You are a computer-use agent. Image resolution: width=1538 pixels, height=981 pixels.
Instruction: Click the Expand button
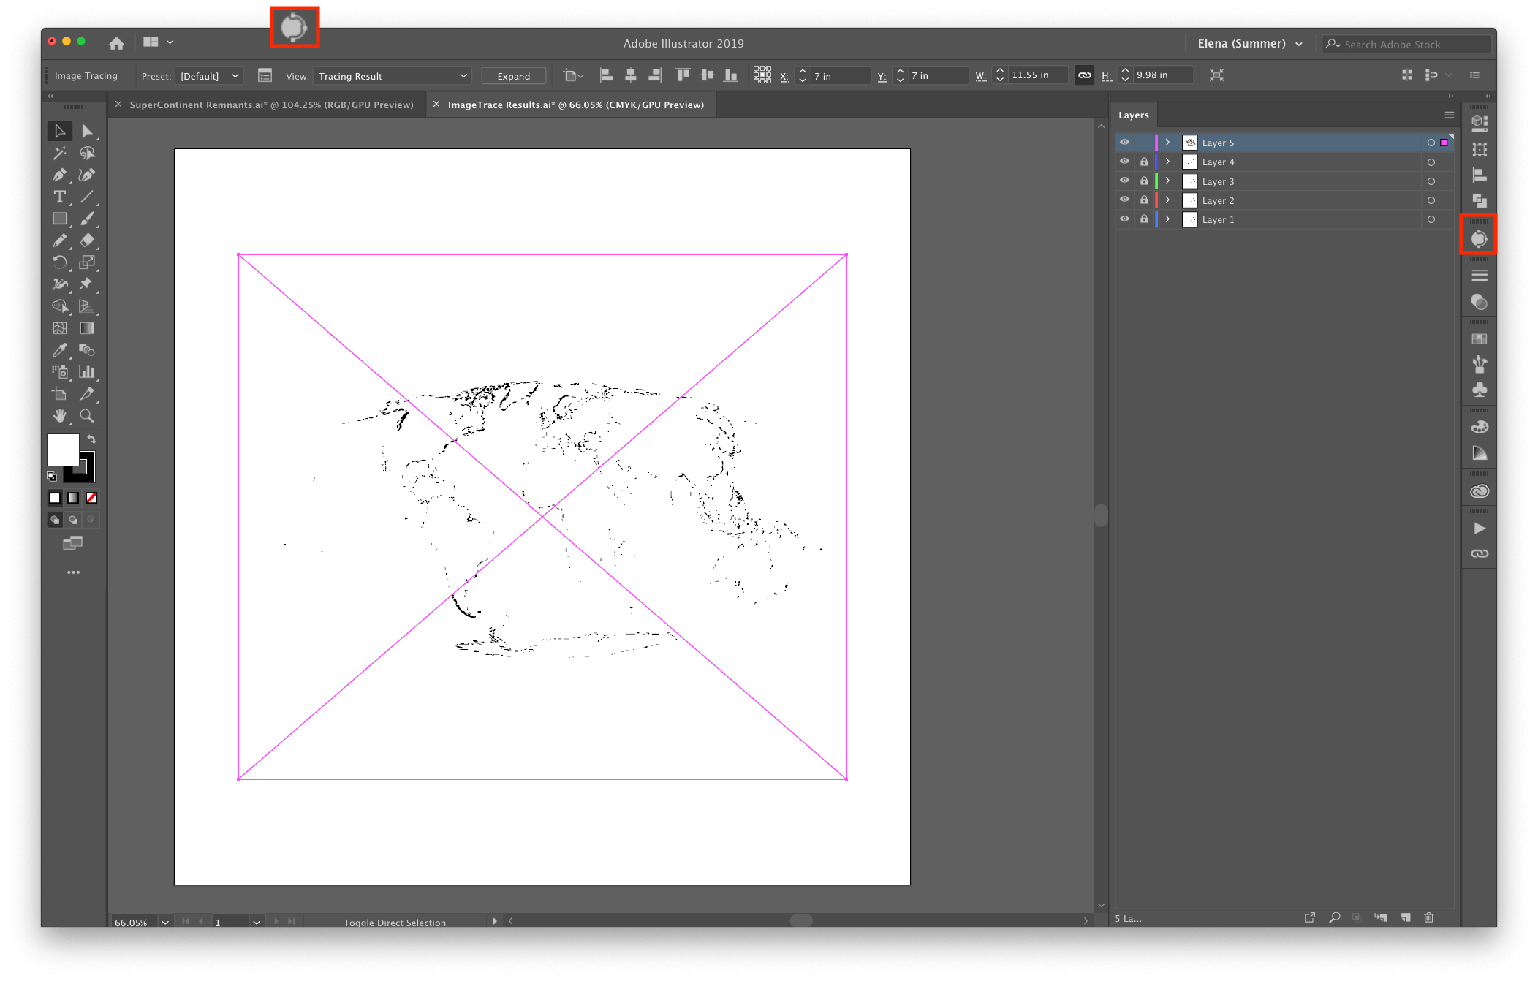[x=513, y=76]
